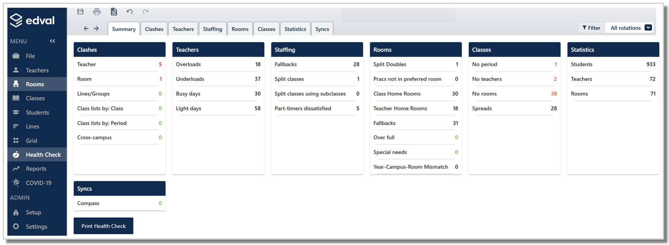
Task: Click the undo arrow icon
Action: click(x=129, y=12)
